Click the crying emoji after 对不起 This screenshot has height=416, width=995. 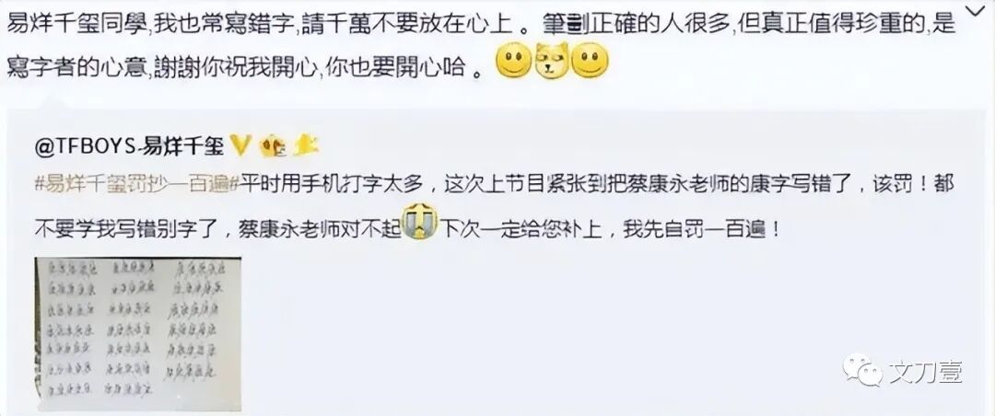421,223
